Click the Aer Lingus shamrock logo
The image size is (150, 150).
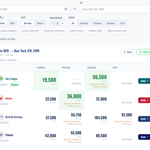point(2,79)
